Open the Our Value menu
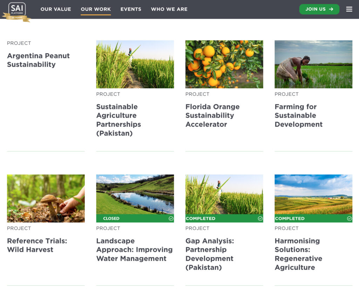359x290 pixels. click(56, 9)
